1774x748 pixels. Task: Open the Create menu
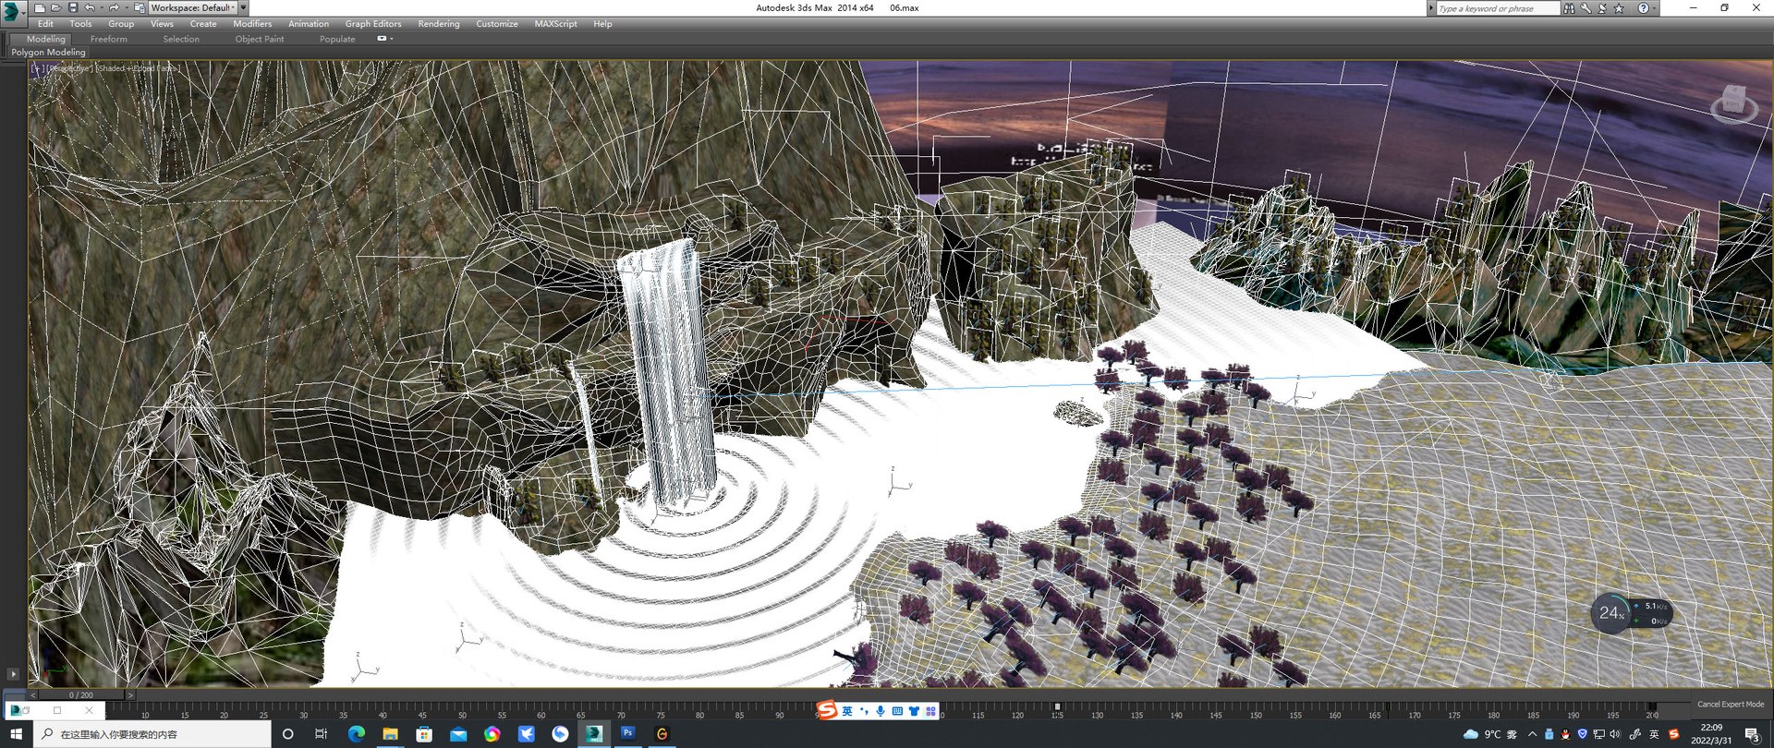pyautogui.click(x=203, y=24)
